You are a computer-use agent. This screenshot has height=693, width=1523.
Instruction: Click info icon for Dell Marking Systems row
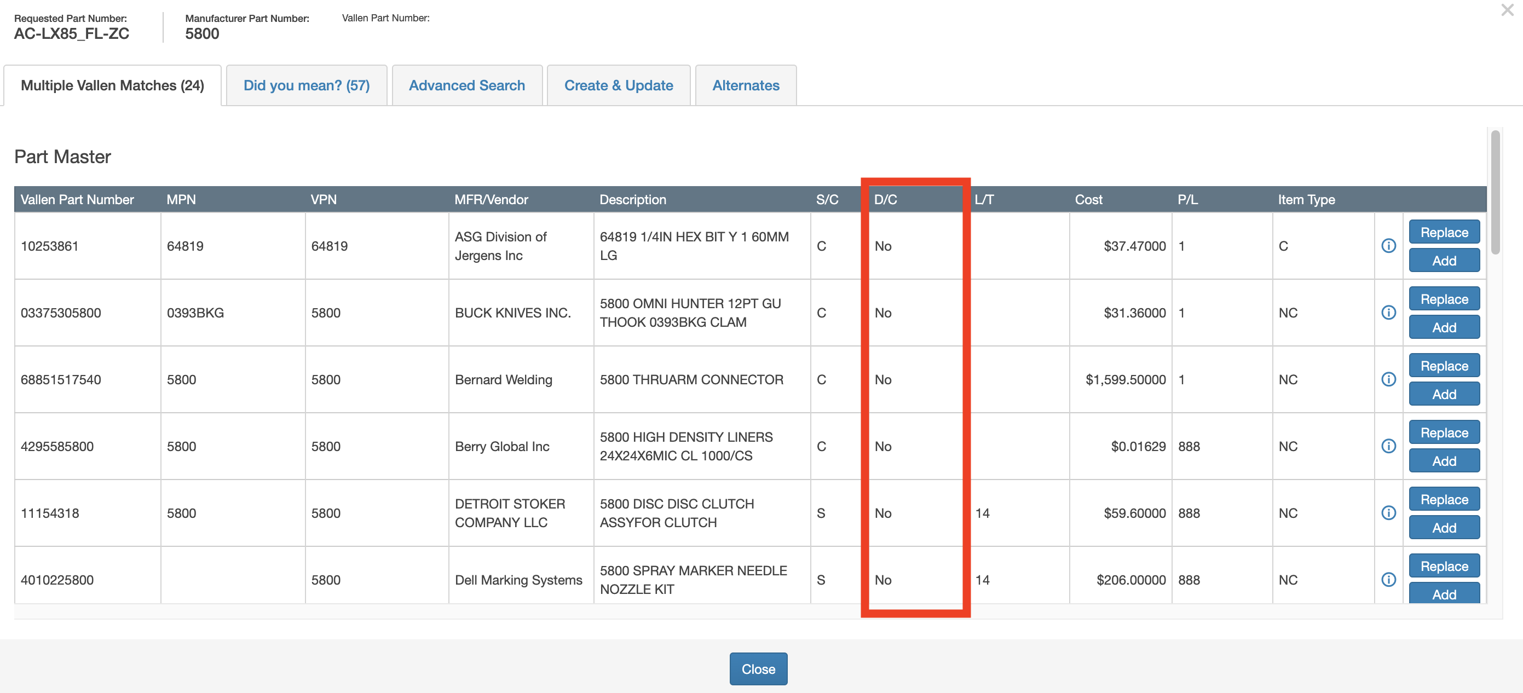(1388, 580)
